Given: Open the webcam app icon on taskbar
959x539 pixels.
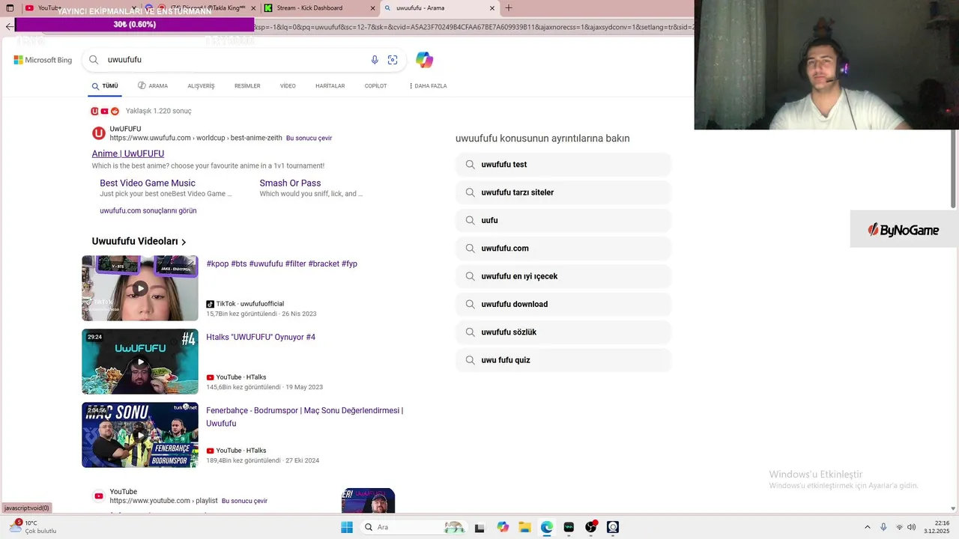Looking at the screenshot, I should (613, 527).
